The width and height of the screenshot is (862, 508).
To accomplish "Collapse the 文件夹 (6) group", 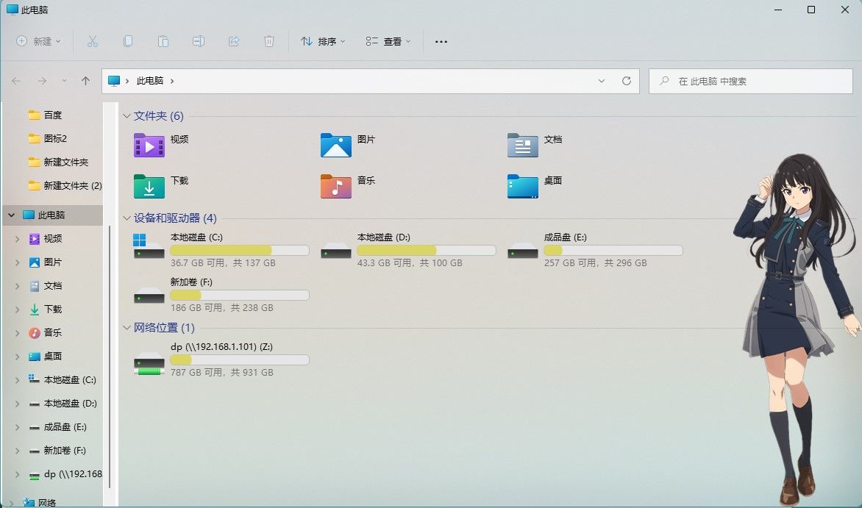I will [x=127, y=116].
